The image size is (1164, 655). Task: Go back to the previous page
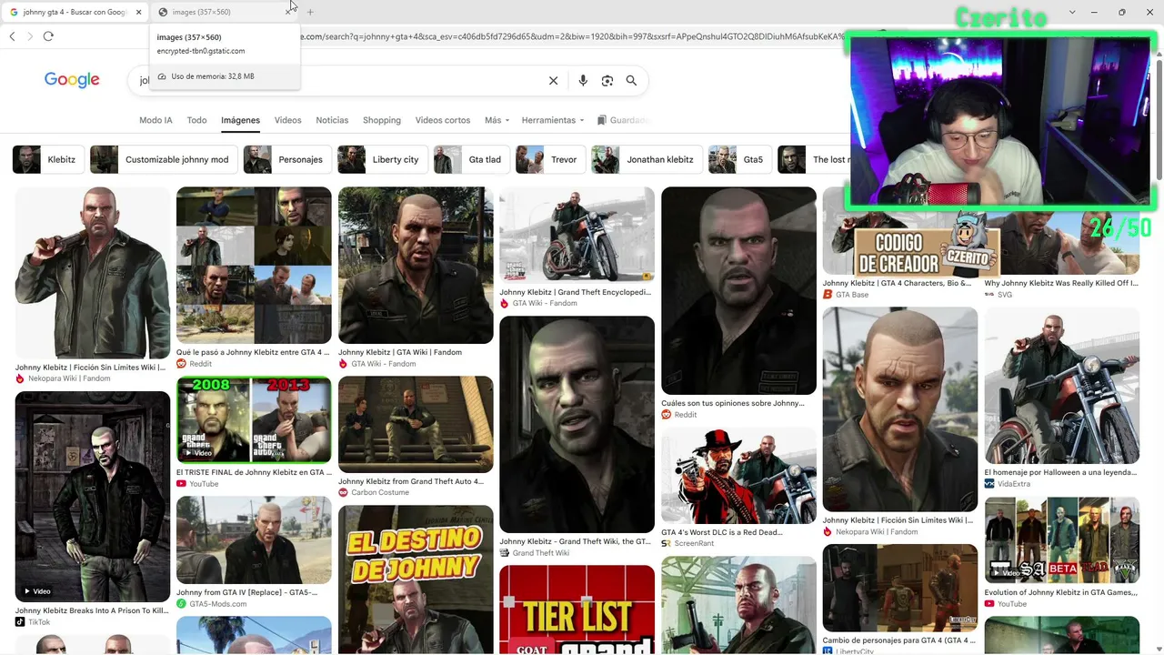coord(12,36)
